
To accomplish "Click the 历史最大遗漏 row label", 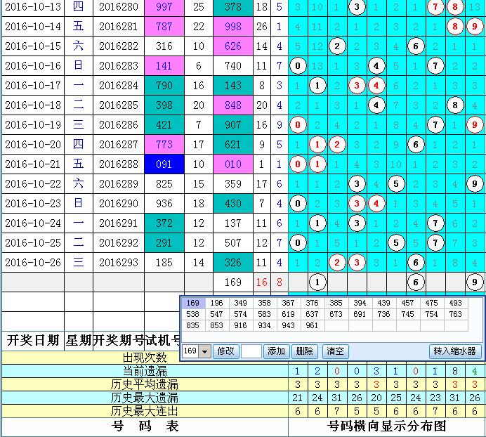I will click(x=145, y=398).
